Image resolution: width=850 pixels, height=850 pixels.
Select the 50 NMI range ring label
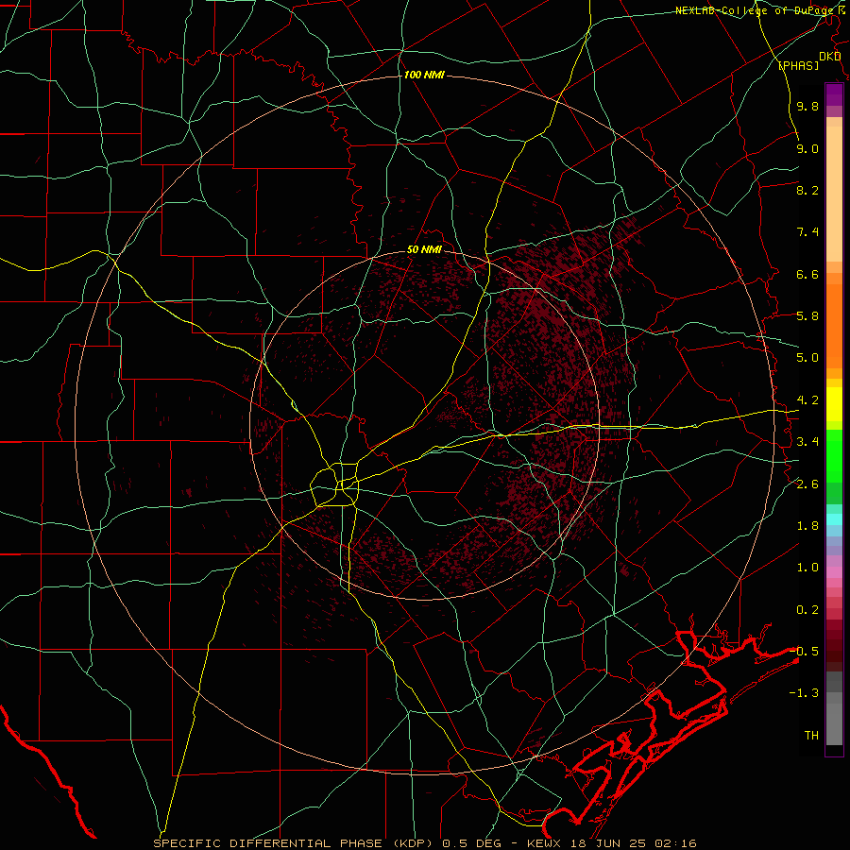tap(424, 250)
